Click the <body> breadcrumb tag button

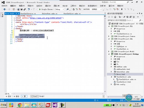point(42,96)
